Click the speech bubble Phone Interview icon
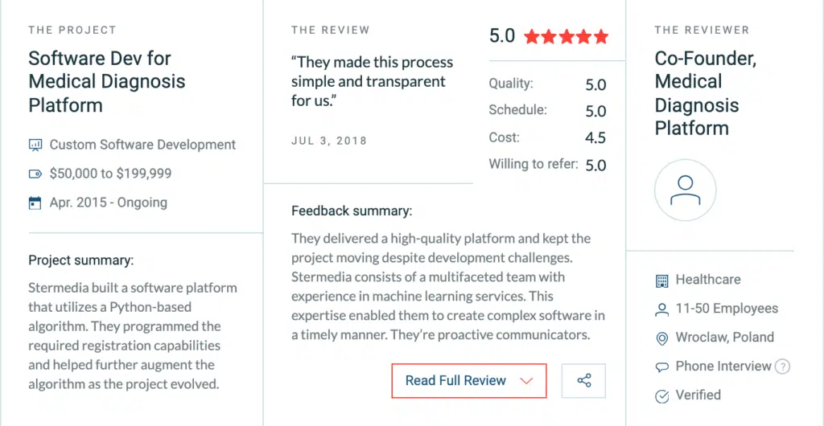This screenshot has width=824, height=426. pyautogui.click(x=662, y=367)
